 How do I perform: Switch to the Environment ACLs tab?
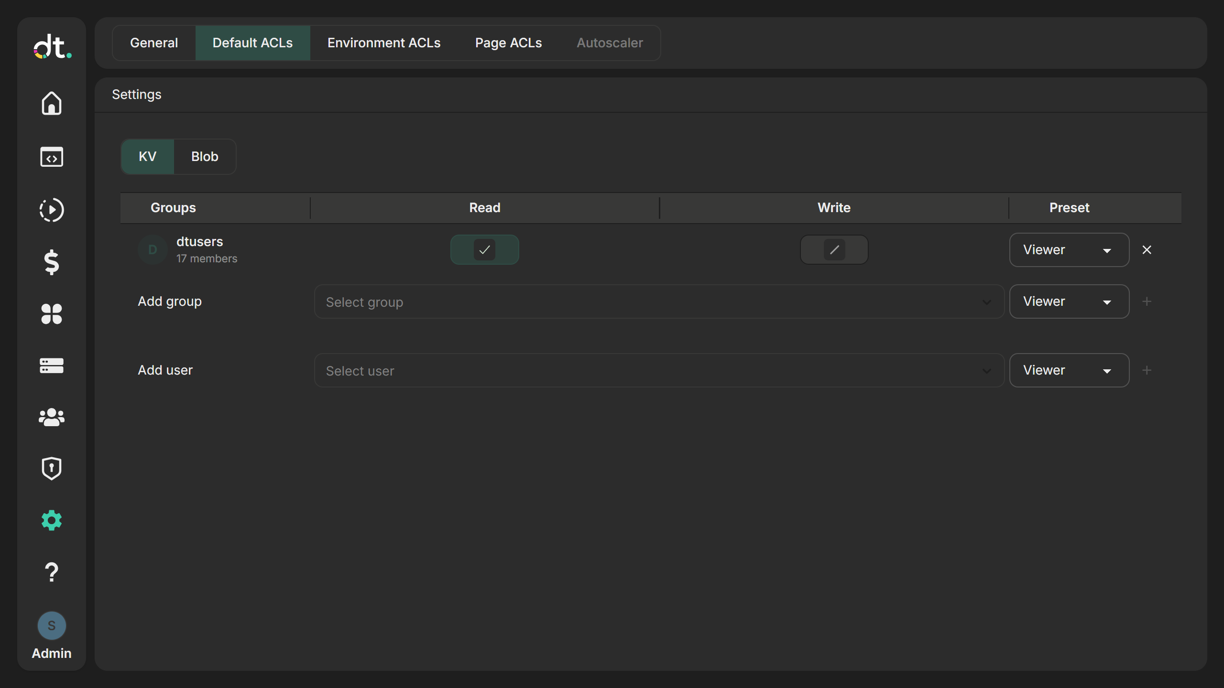coord(384,43)
